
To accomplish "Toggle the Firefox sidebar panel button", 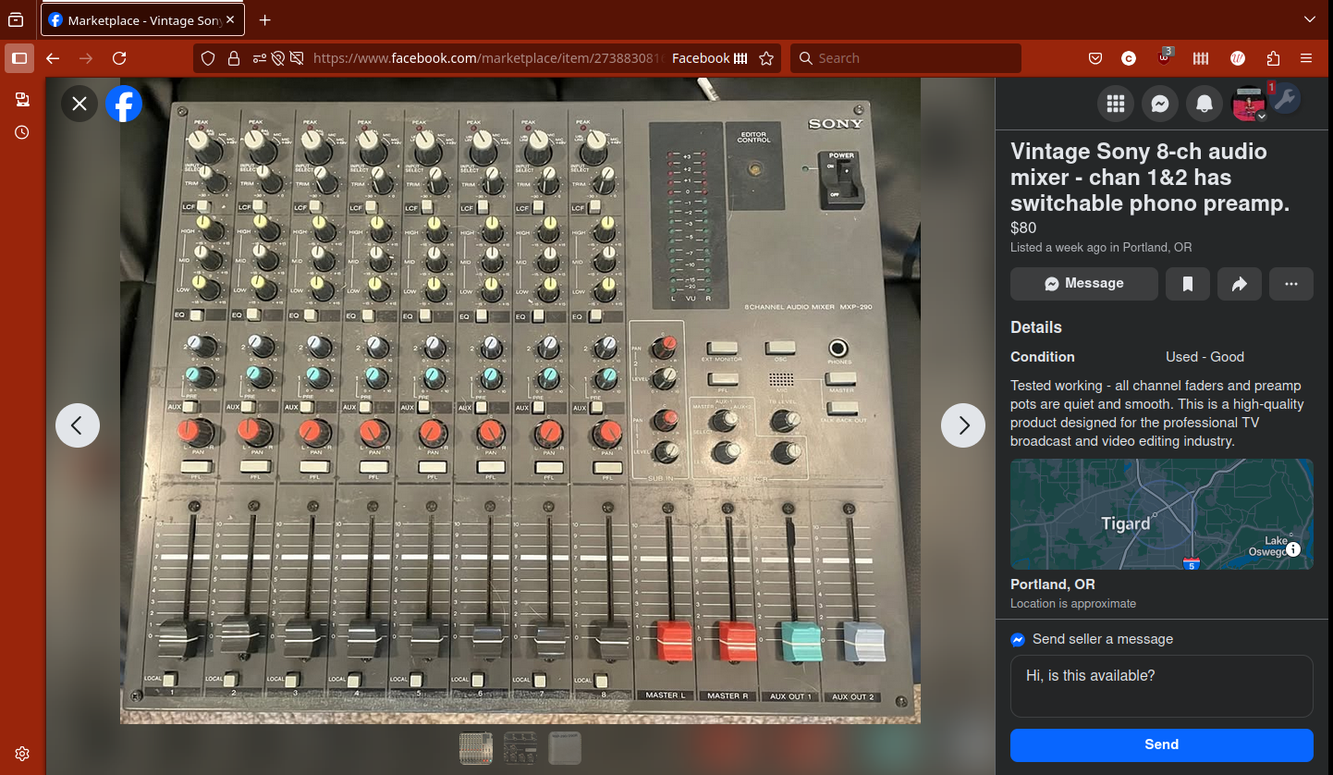I will click(19, 58).
